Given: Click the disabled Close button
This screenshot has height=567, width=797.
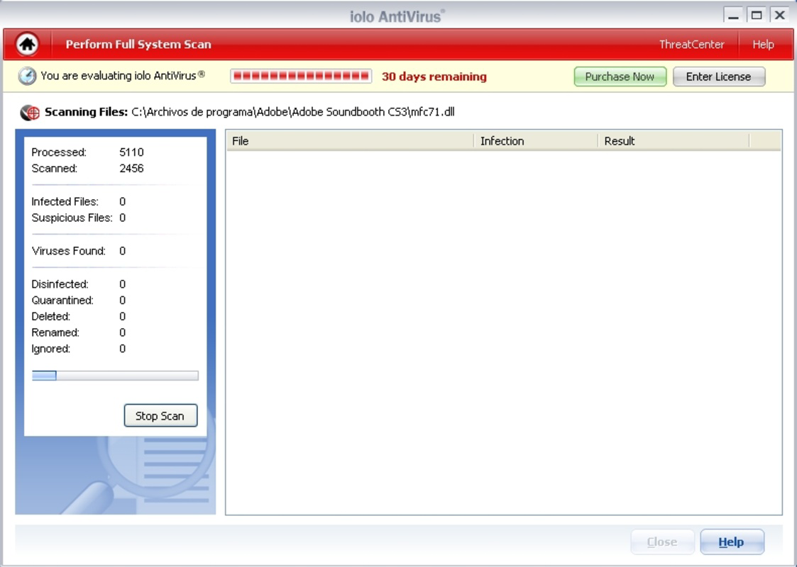Looking at the screenshot, I should coord(661,541).
